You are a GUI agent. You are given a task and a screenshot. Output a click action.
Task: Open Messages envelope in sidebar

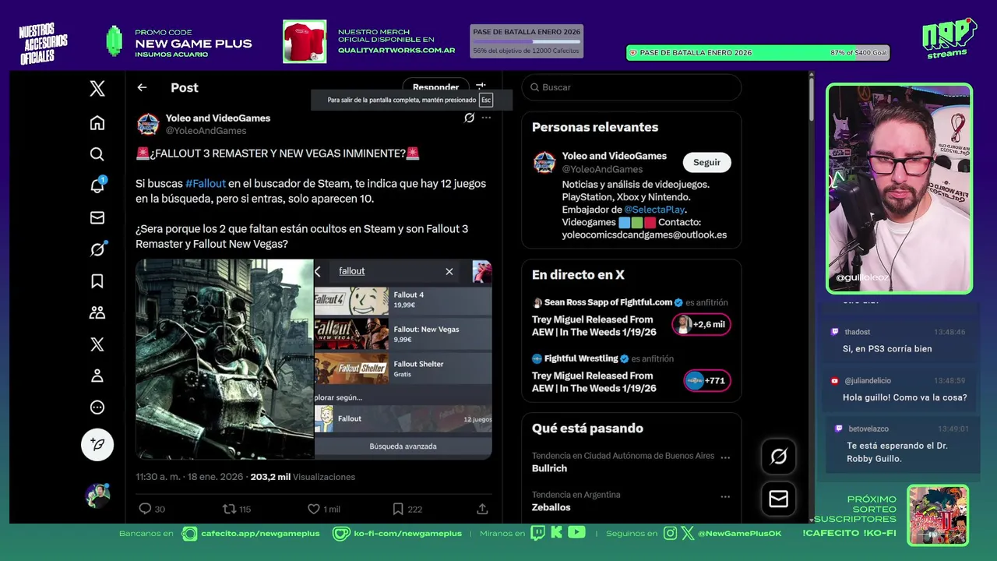(97, 217)
